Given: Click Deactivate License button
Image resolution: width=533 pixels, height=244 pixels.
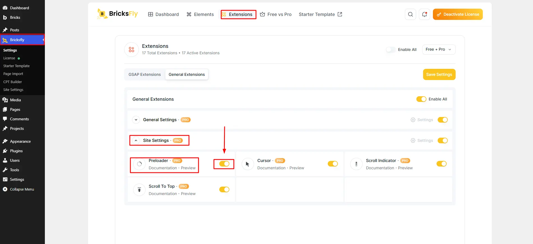Looking at the screenshot, I should point(458,14).
